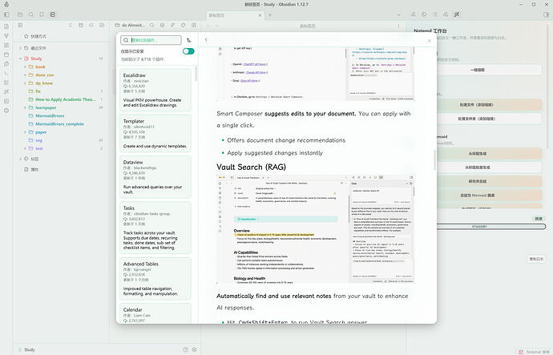The image size is (553, 355).
Task: Click the Vault Search RAG screenshot image
Action: click(316, 229)
